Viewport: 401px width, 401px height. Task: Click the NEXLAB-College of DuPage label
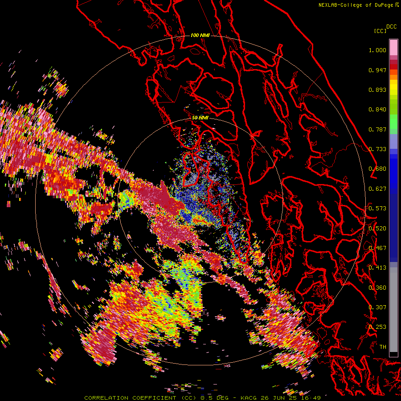pos(356,5)
